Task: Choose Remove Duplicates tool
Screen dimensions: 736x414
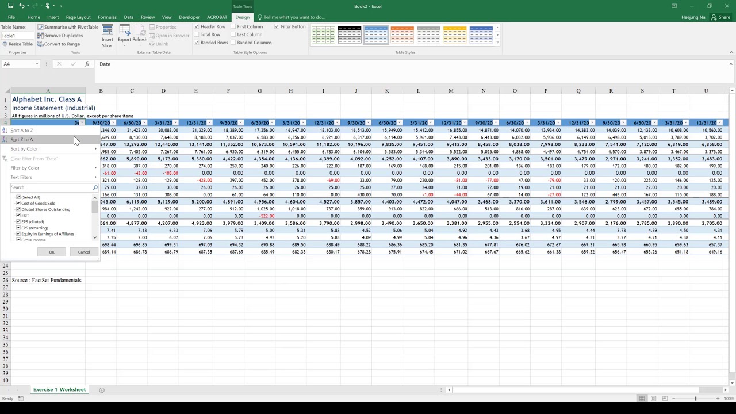Action: click(x=60, y=36)
